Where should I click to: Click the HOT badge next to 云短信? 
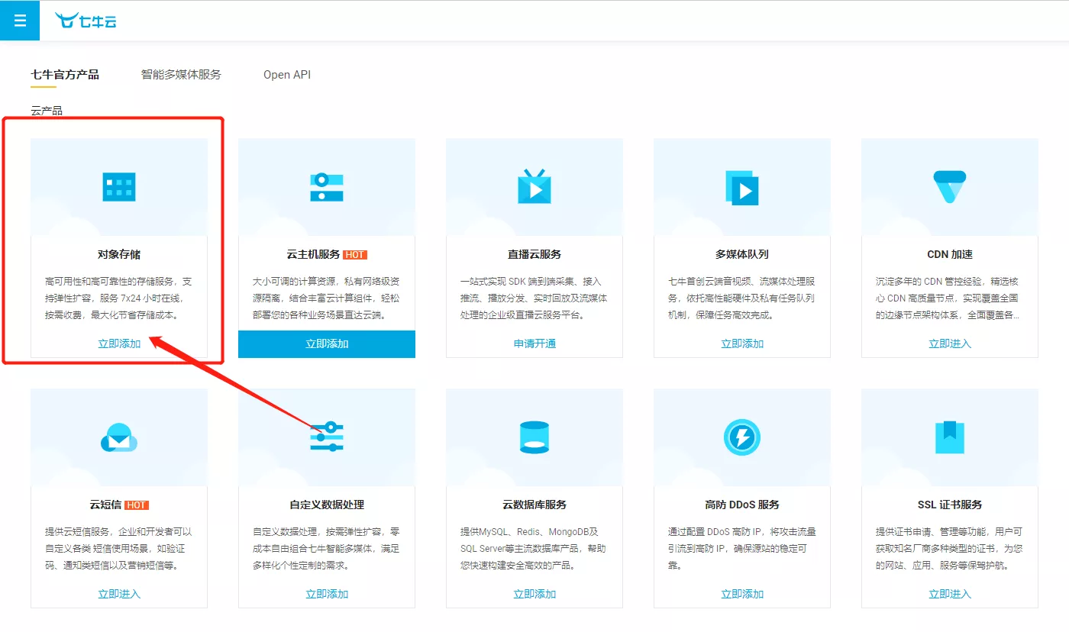137,505
